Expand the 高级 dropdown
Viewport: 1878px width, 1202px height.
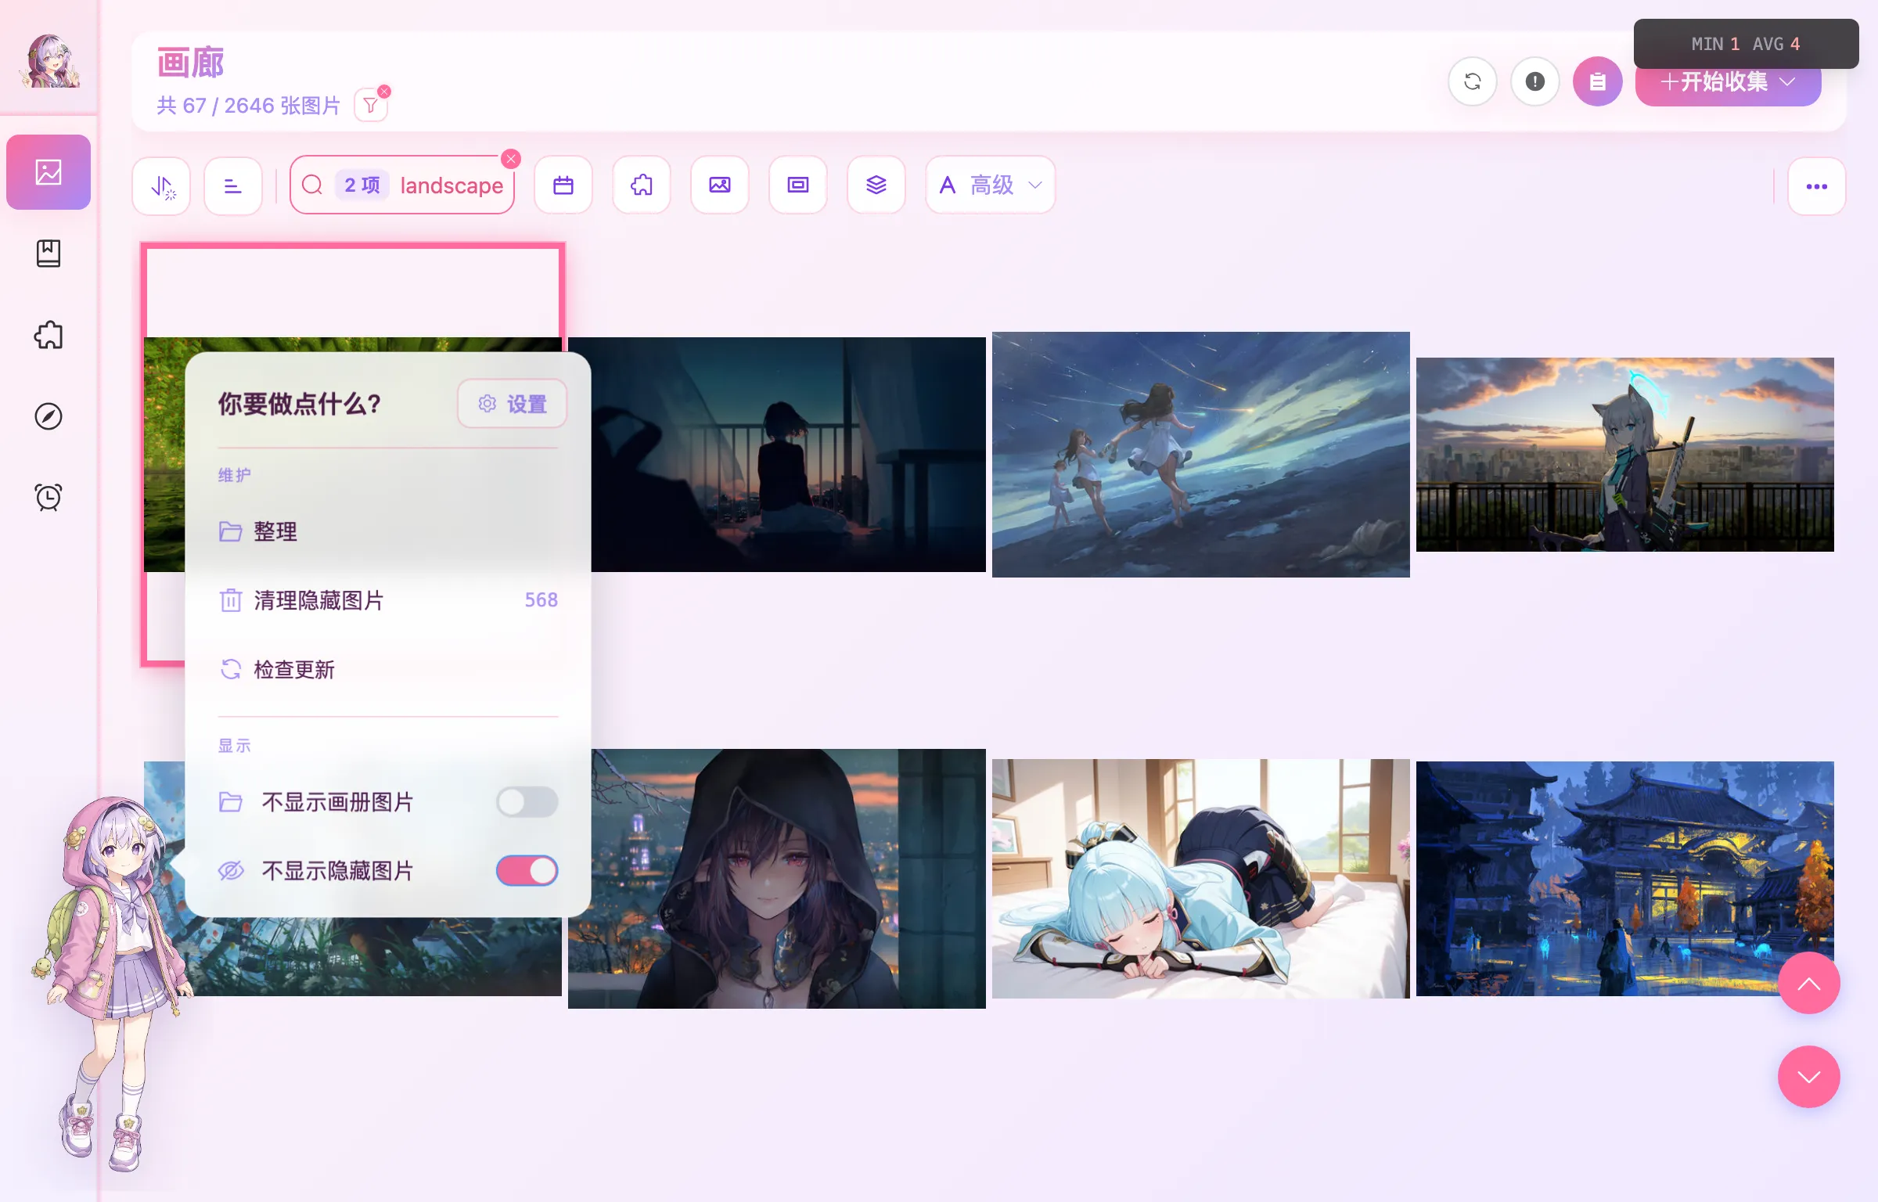click(991, 185)
